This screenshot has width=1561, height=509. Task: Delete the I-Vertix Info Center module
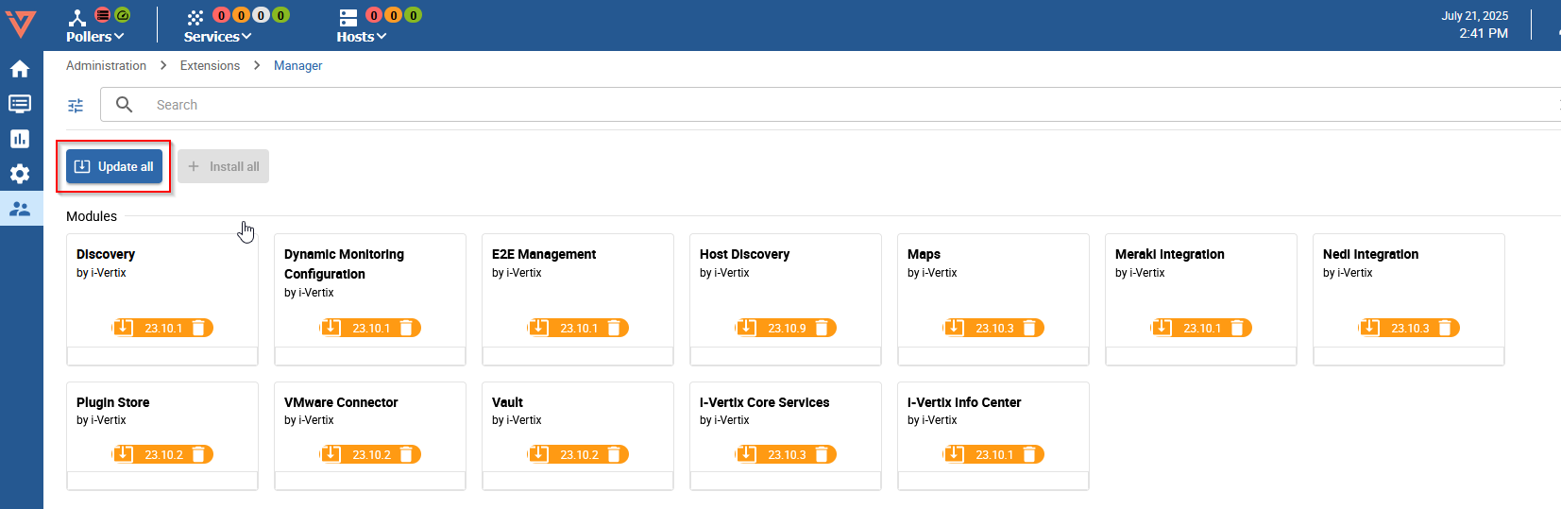pyautogui.click(x=1029, y=454)
